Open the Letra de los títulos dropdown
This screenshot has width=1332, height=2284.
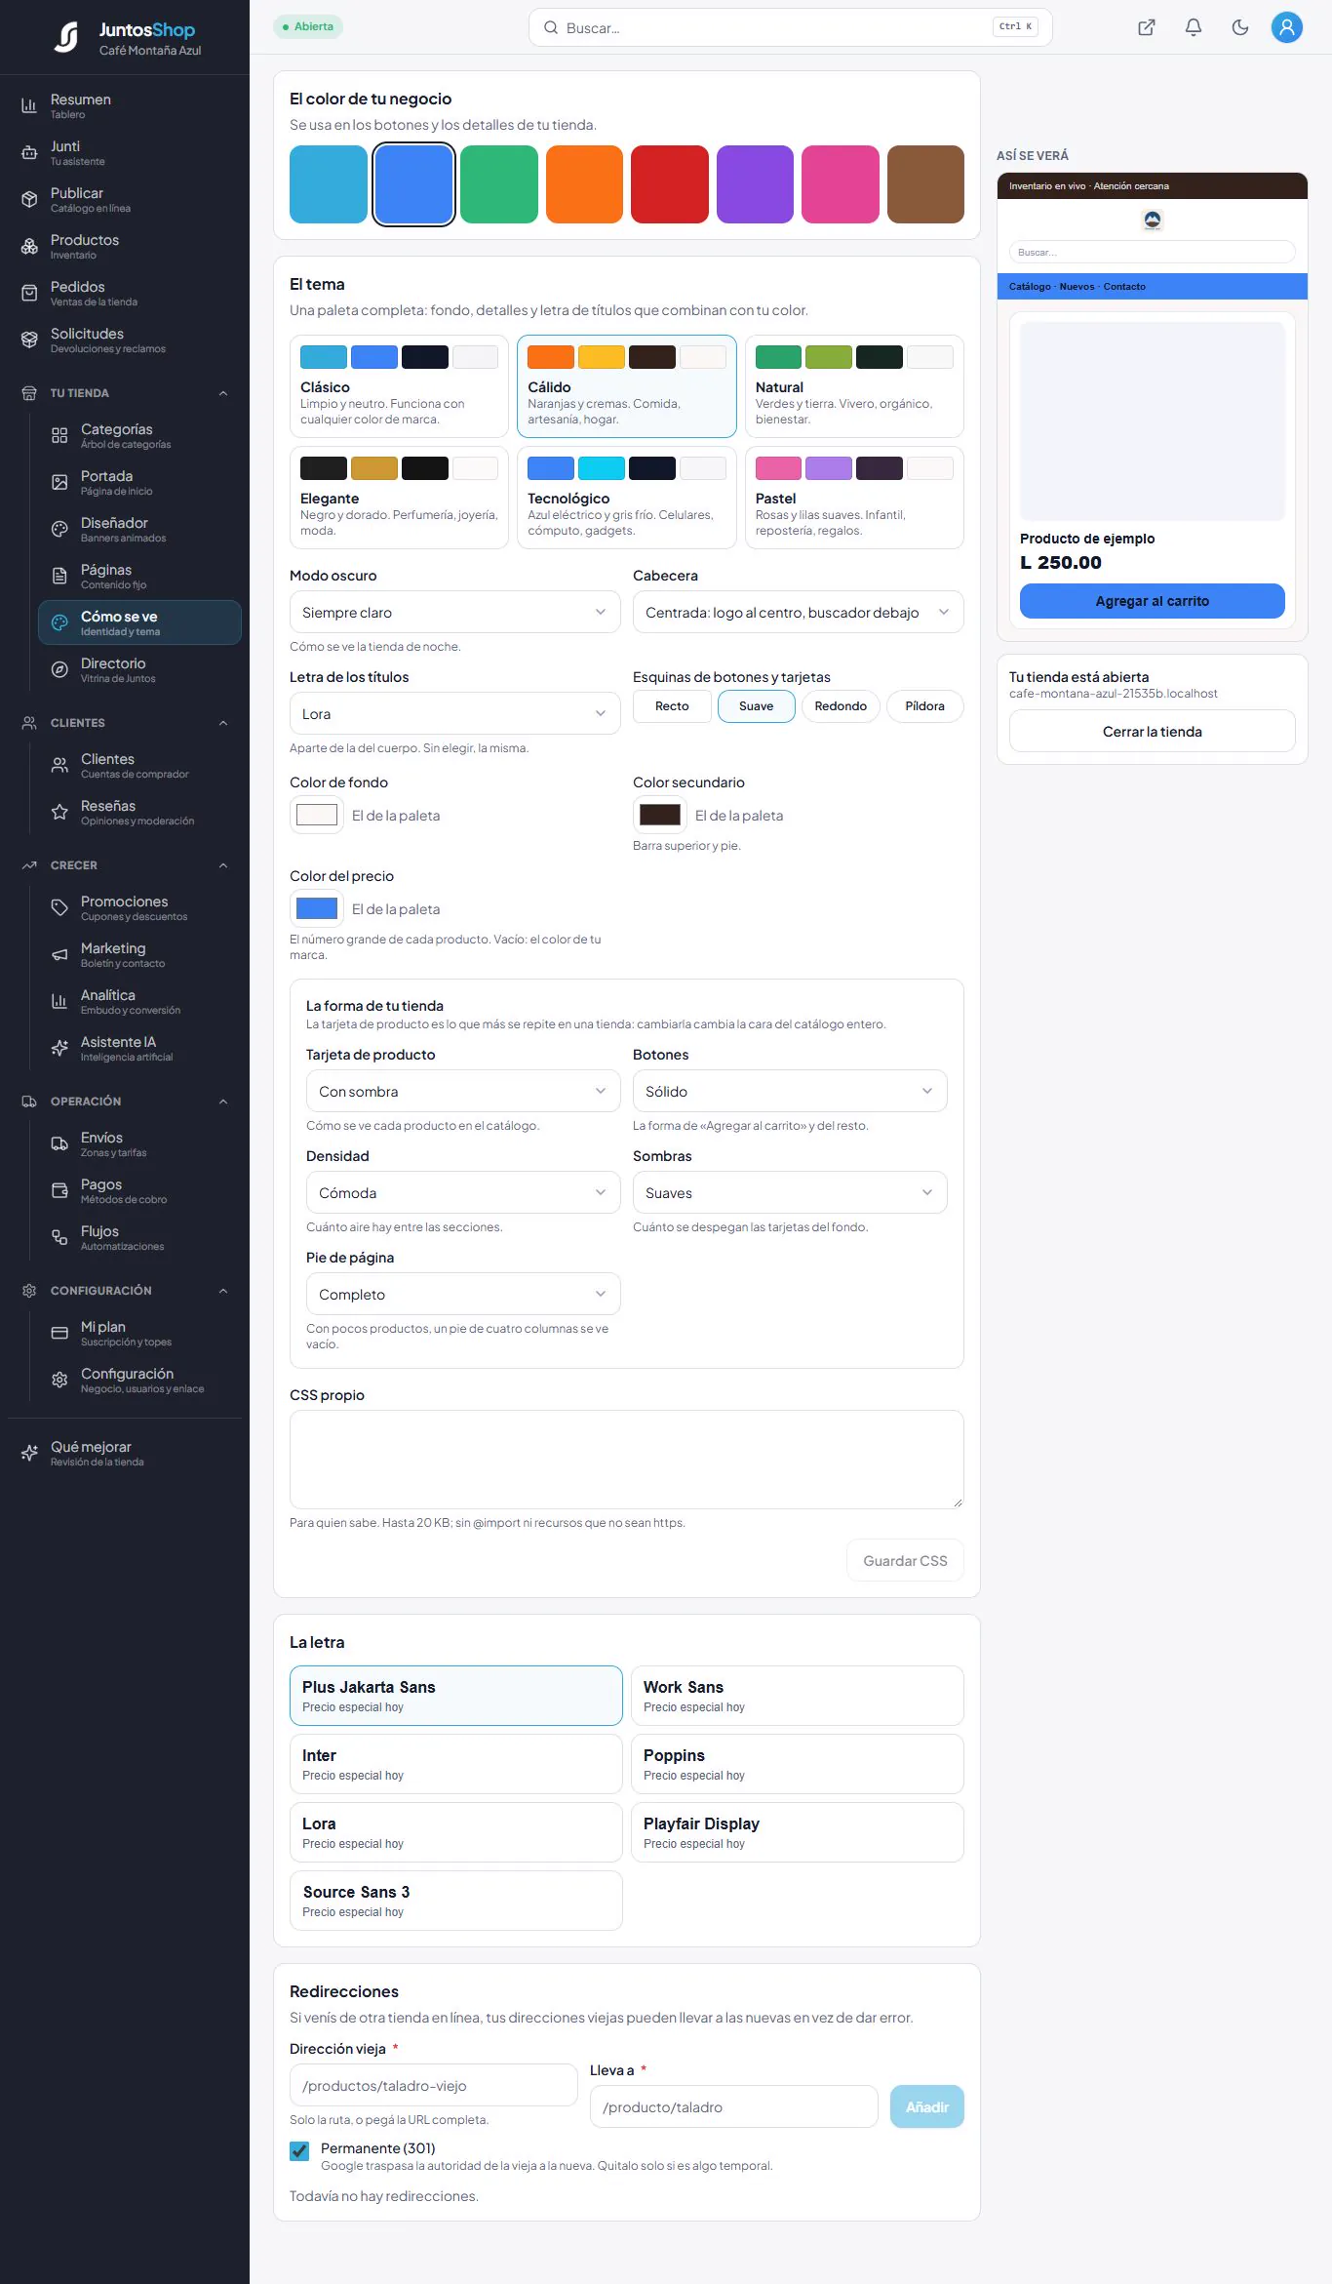pos(454,713)
